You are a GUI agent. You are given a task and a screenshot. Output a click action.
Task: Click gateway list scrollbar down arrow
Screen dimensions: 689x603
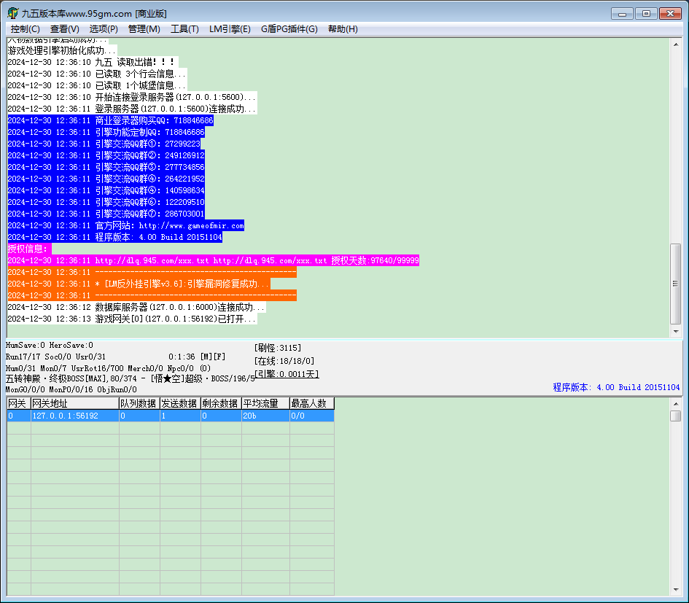(676, 591)
